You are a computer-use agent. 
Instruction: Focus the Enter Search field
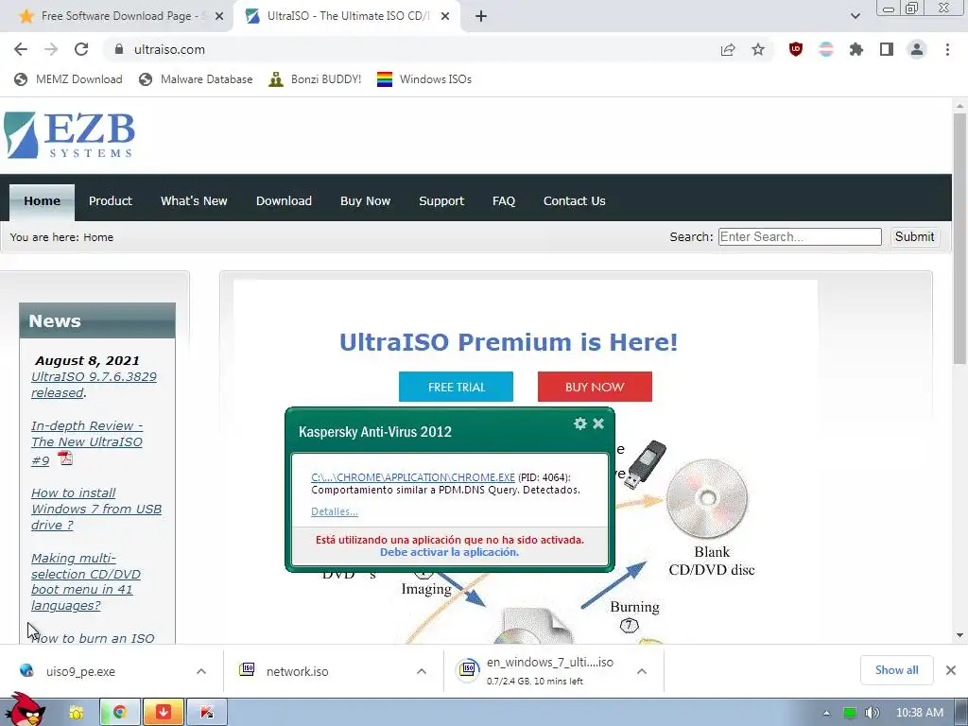click(x=800, y=236)
